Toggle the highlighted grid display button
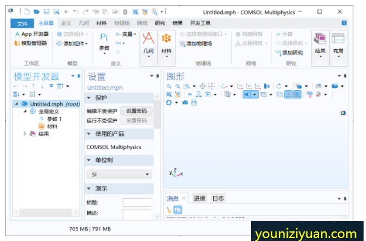Screen dimensions: 366x241 (297, 94)
